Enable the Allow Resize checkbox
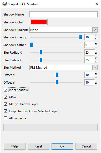This screenshot has width=101, height=153. click(x=6, y=118)
